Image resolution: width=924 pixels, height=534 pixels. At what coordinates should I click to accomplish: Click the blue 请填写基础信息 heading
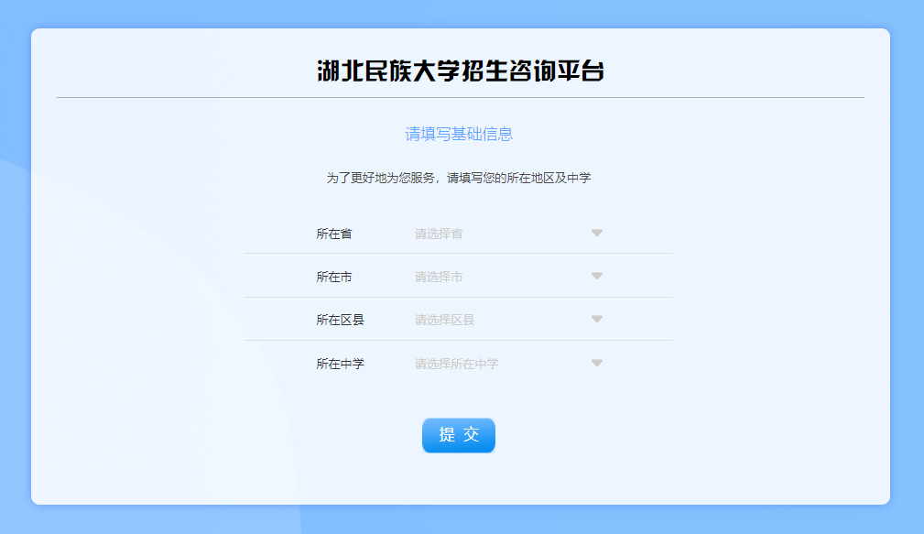[x=459, y=135]
